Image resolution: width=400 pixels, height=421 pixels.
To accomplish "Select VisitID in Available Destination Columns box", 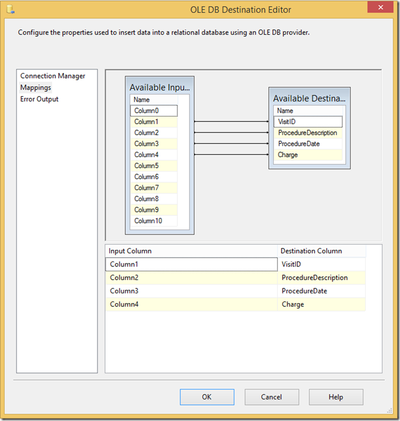I will point(308,122).
